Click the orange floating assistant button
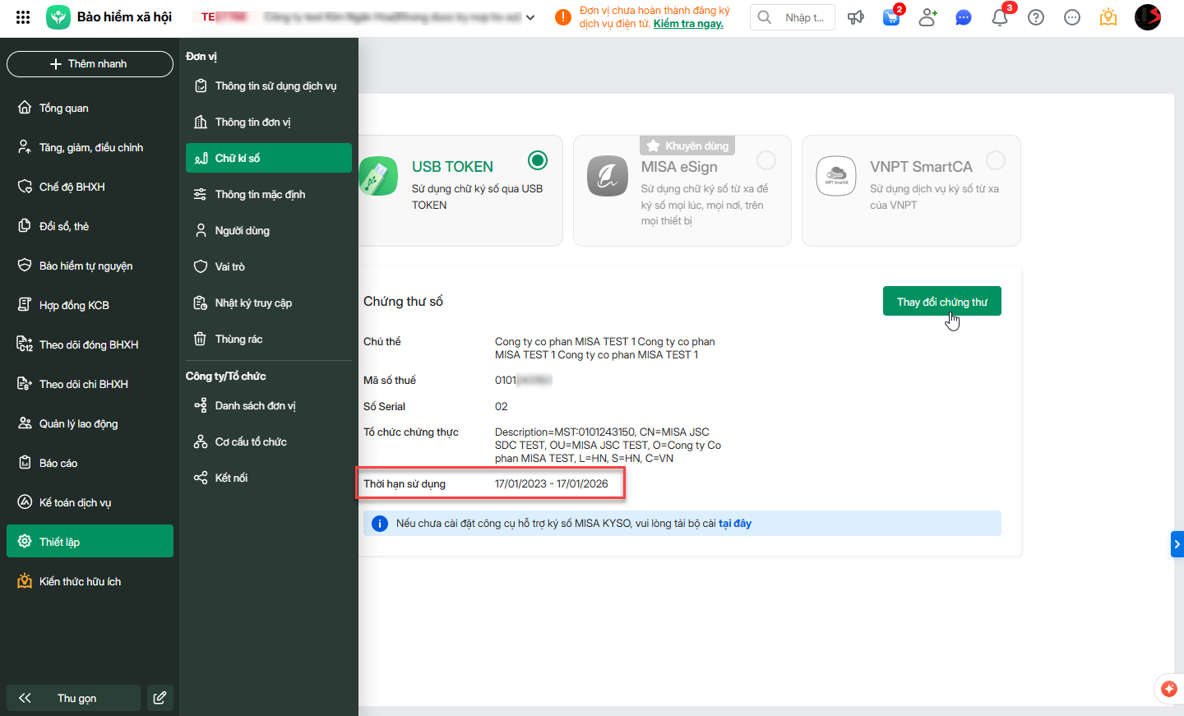Screen dimensions: 1184x716 click(x=1169, y=689)
